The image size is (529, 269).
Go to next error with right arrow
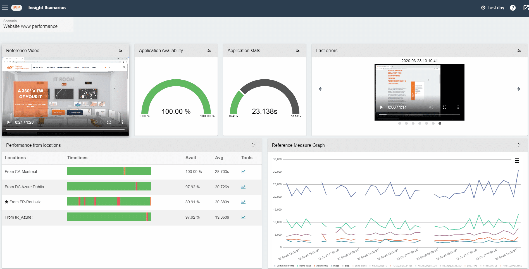[x=518, y=89]
